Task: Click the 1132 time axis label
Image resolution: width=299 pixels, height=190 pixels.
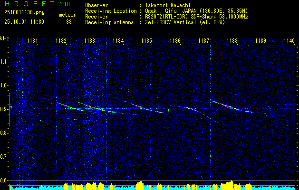Action: [x=61, y=40]
